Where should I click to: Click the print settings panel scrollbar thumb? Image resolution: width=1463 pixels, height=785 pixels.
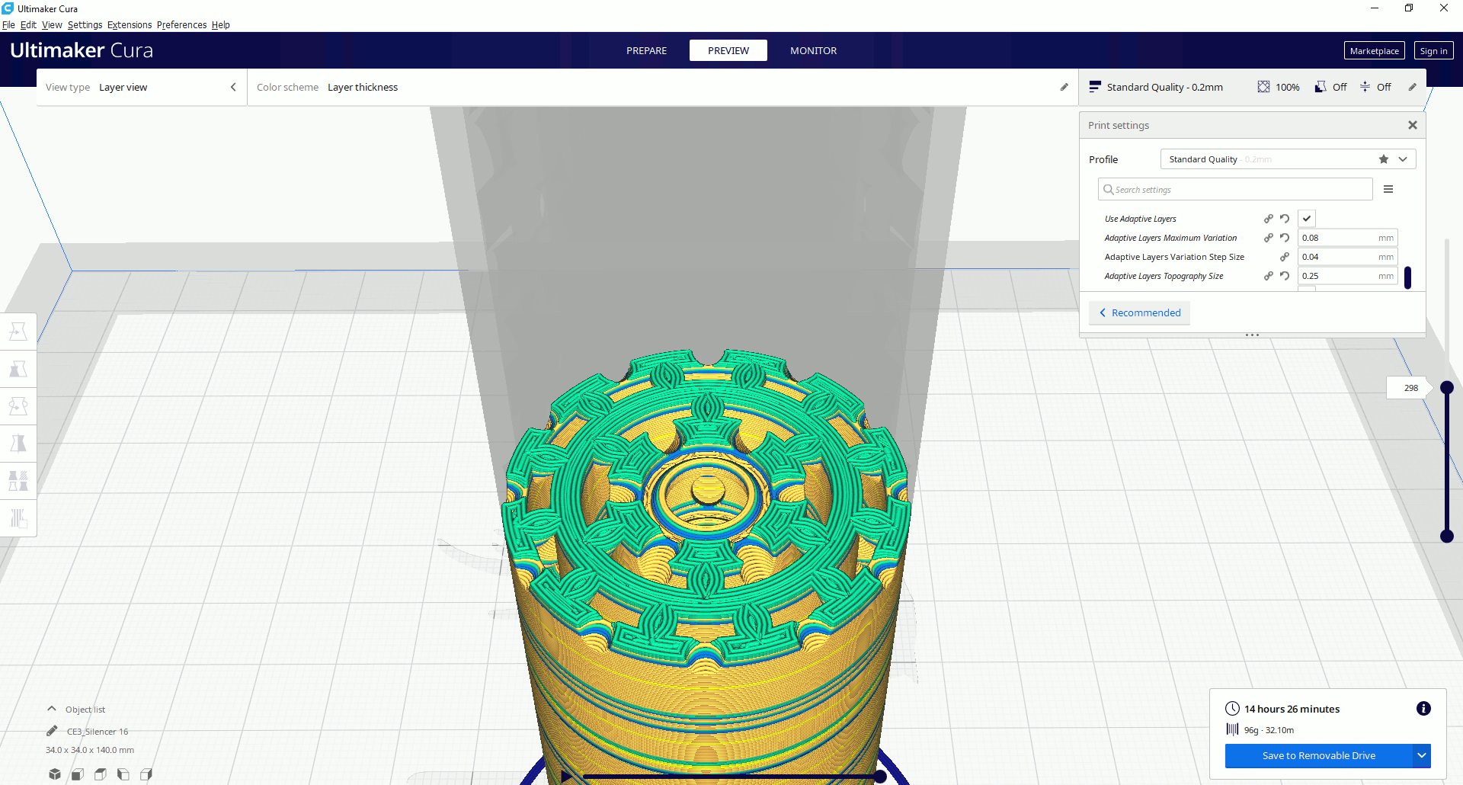1407,277
